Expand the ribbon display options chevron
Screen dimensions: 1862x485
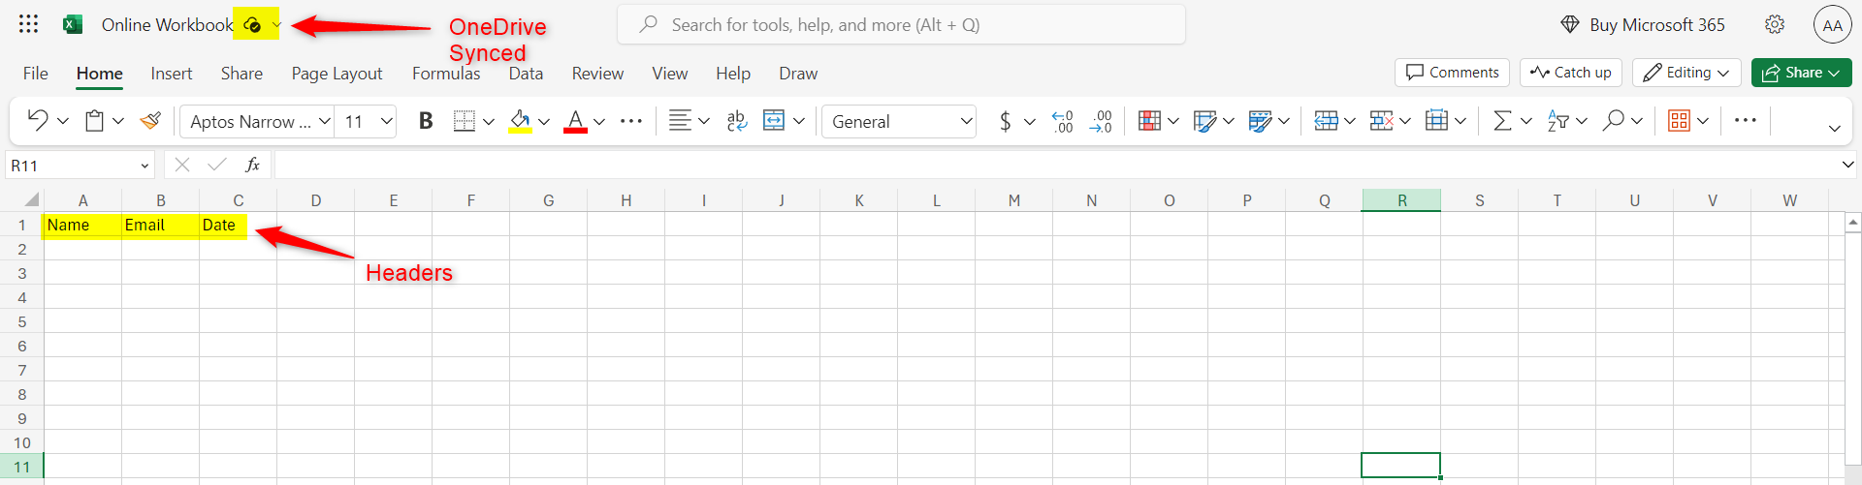[1834, 128]
